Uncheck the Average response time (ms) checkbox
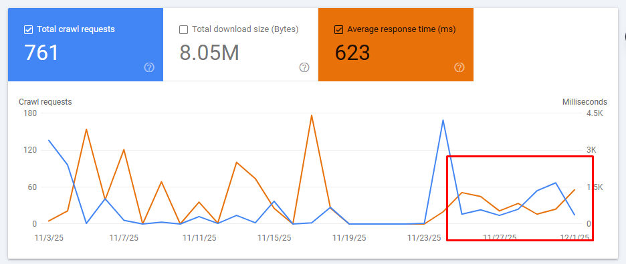Image resolution: width=626 pixels, height=264 pixels. [338, 29]
